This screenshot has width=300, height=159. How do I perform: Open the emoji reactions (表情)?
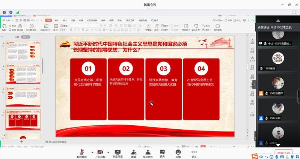[178, 153]
